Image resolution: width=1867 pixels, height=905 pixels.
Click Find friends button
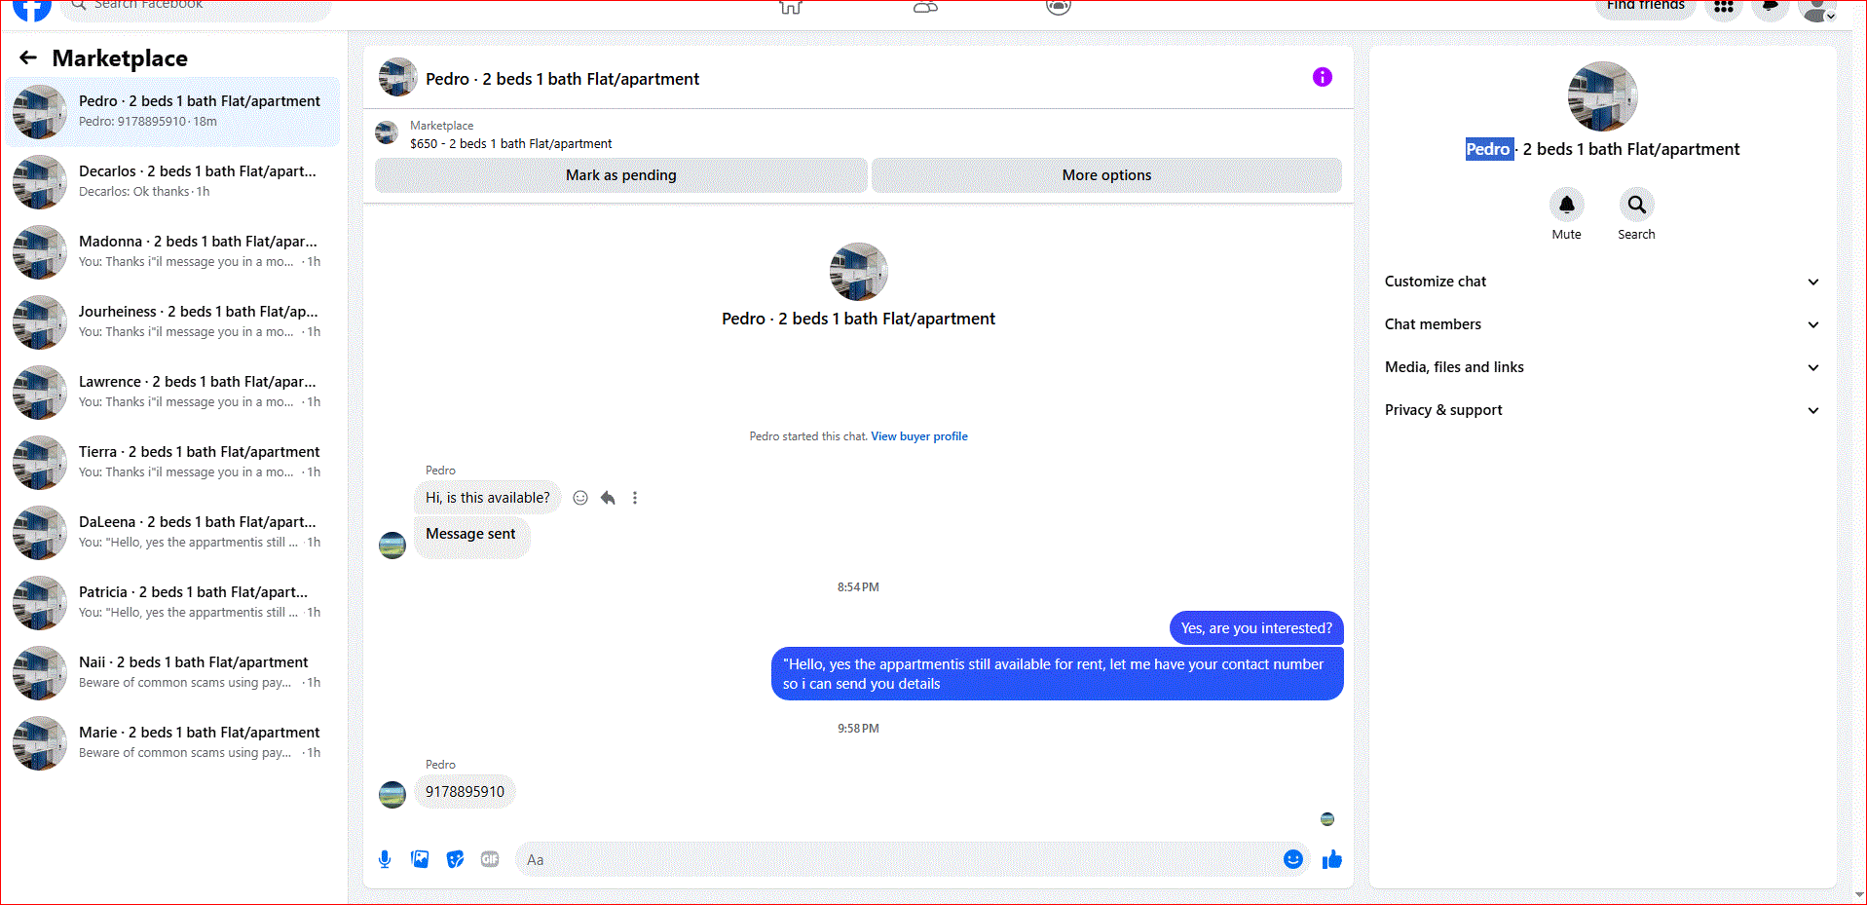tap(1645, 6)
